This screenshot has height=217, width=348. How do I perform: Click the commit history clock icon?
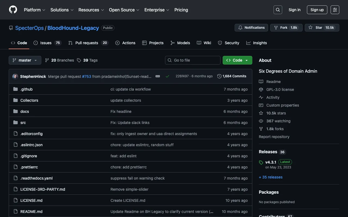coord(219,76)
